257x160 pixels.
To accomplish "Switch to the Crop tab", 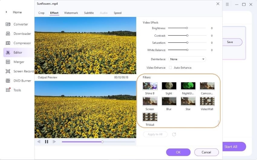I will [x=41, y=13].
